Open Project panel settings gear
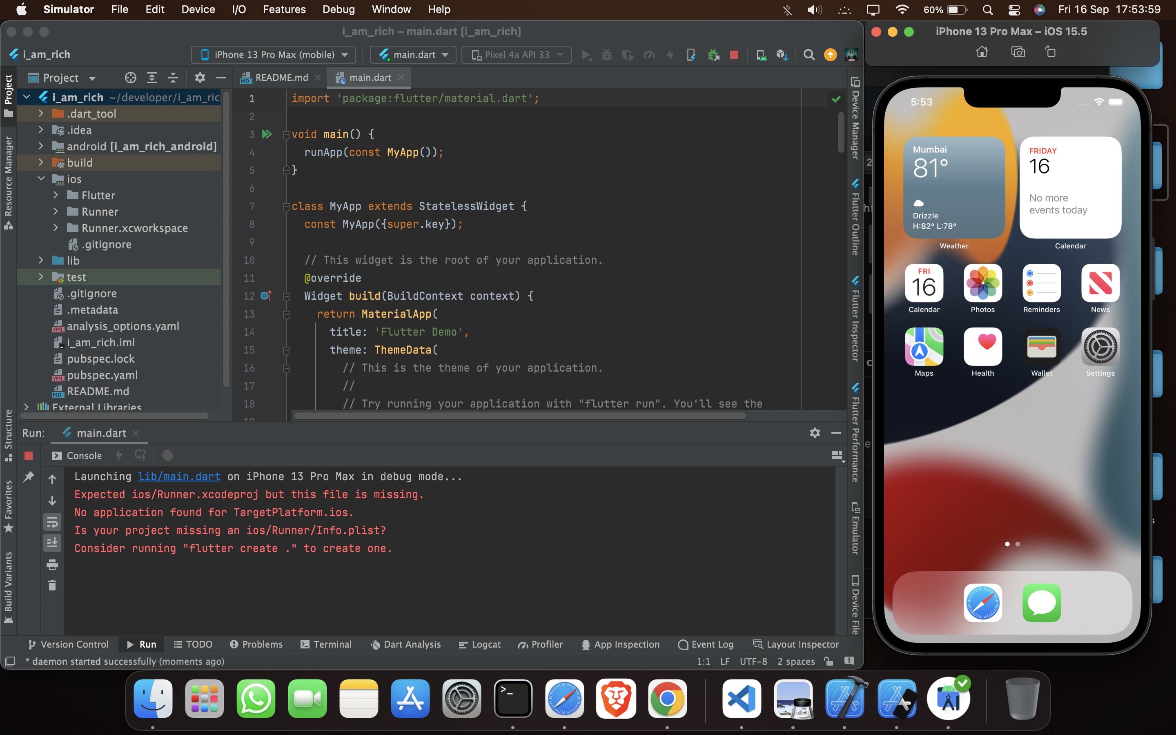 point(200,78)
